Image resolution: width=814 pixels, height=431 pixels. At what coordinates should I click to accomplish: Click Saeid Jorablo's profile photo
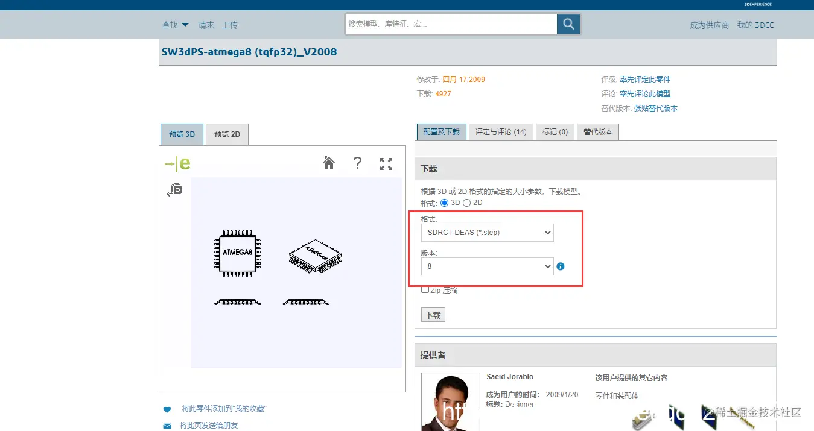click(450, 402)
